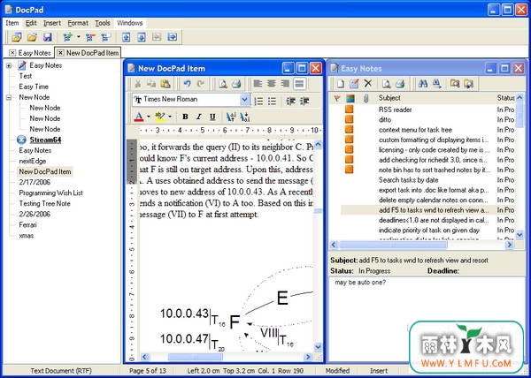Open the font color dropdown arrow
The height and width of the screenshot is (378, 531).
pos(149,117)
